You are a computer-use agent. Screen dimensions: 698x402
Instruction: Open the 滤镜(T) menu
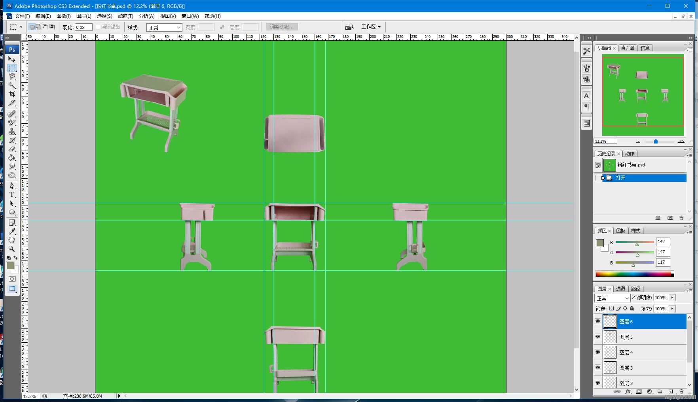125,16
